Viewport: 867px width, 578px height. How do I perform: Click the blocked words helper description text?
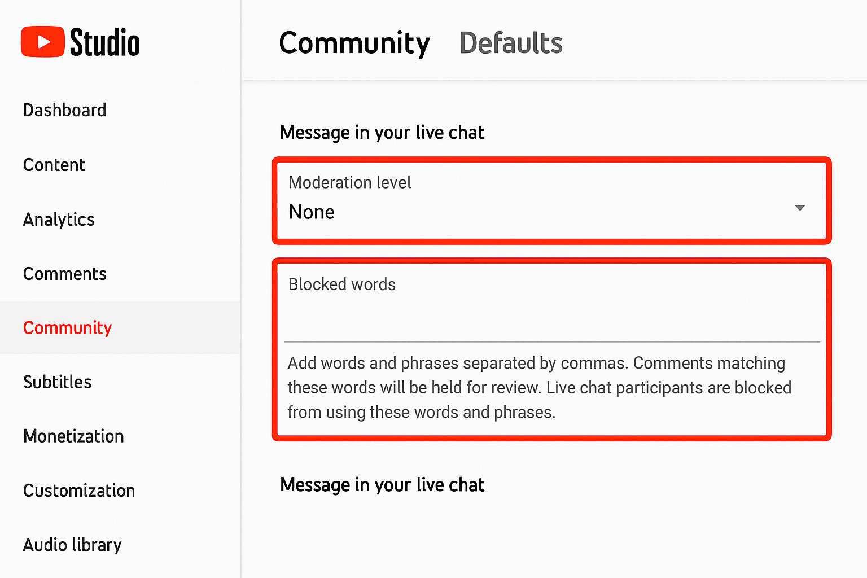(540, 388)
